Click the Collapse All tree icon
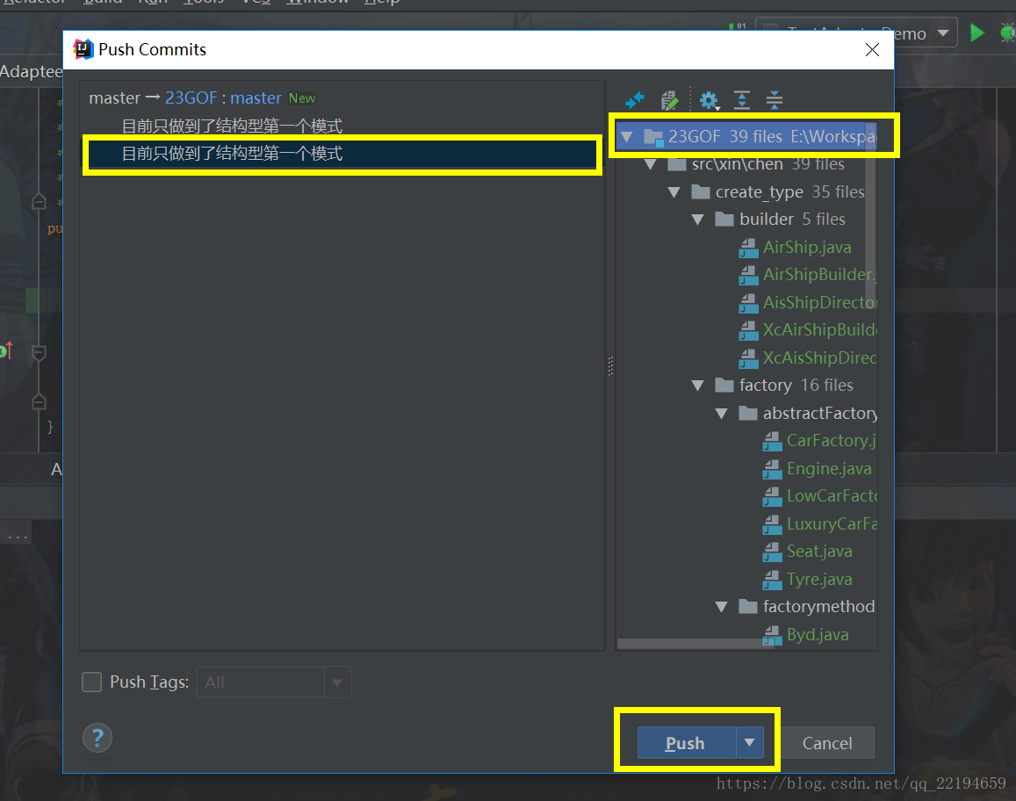This screenshot has width=1016, height=801. 775,100
